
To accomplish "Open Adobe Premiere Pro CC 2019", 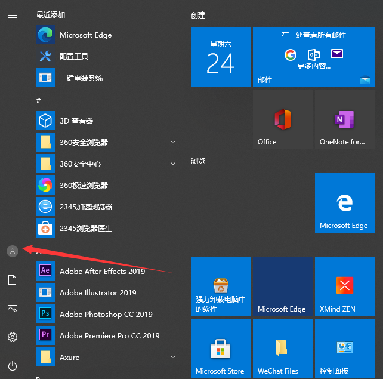I will point(109,335).
